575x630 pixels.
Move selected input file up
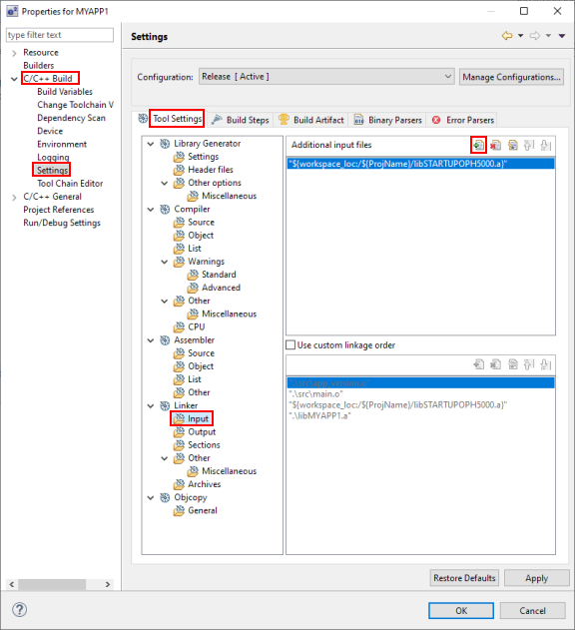529,145
